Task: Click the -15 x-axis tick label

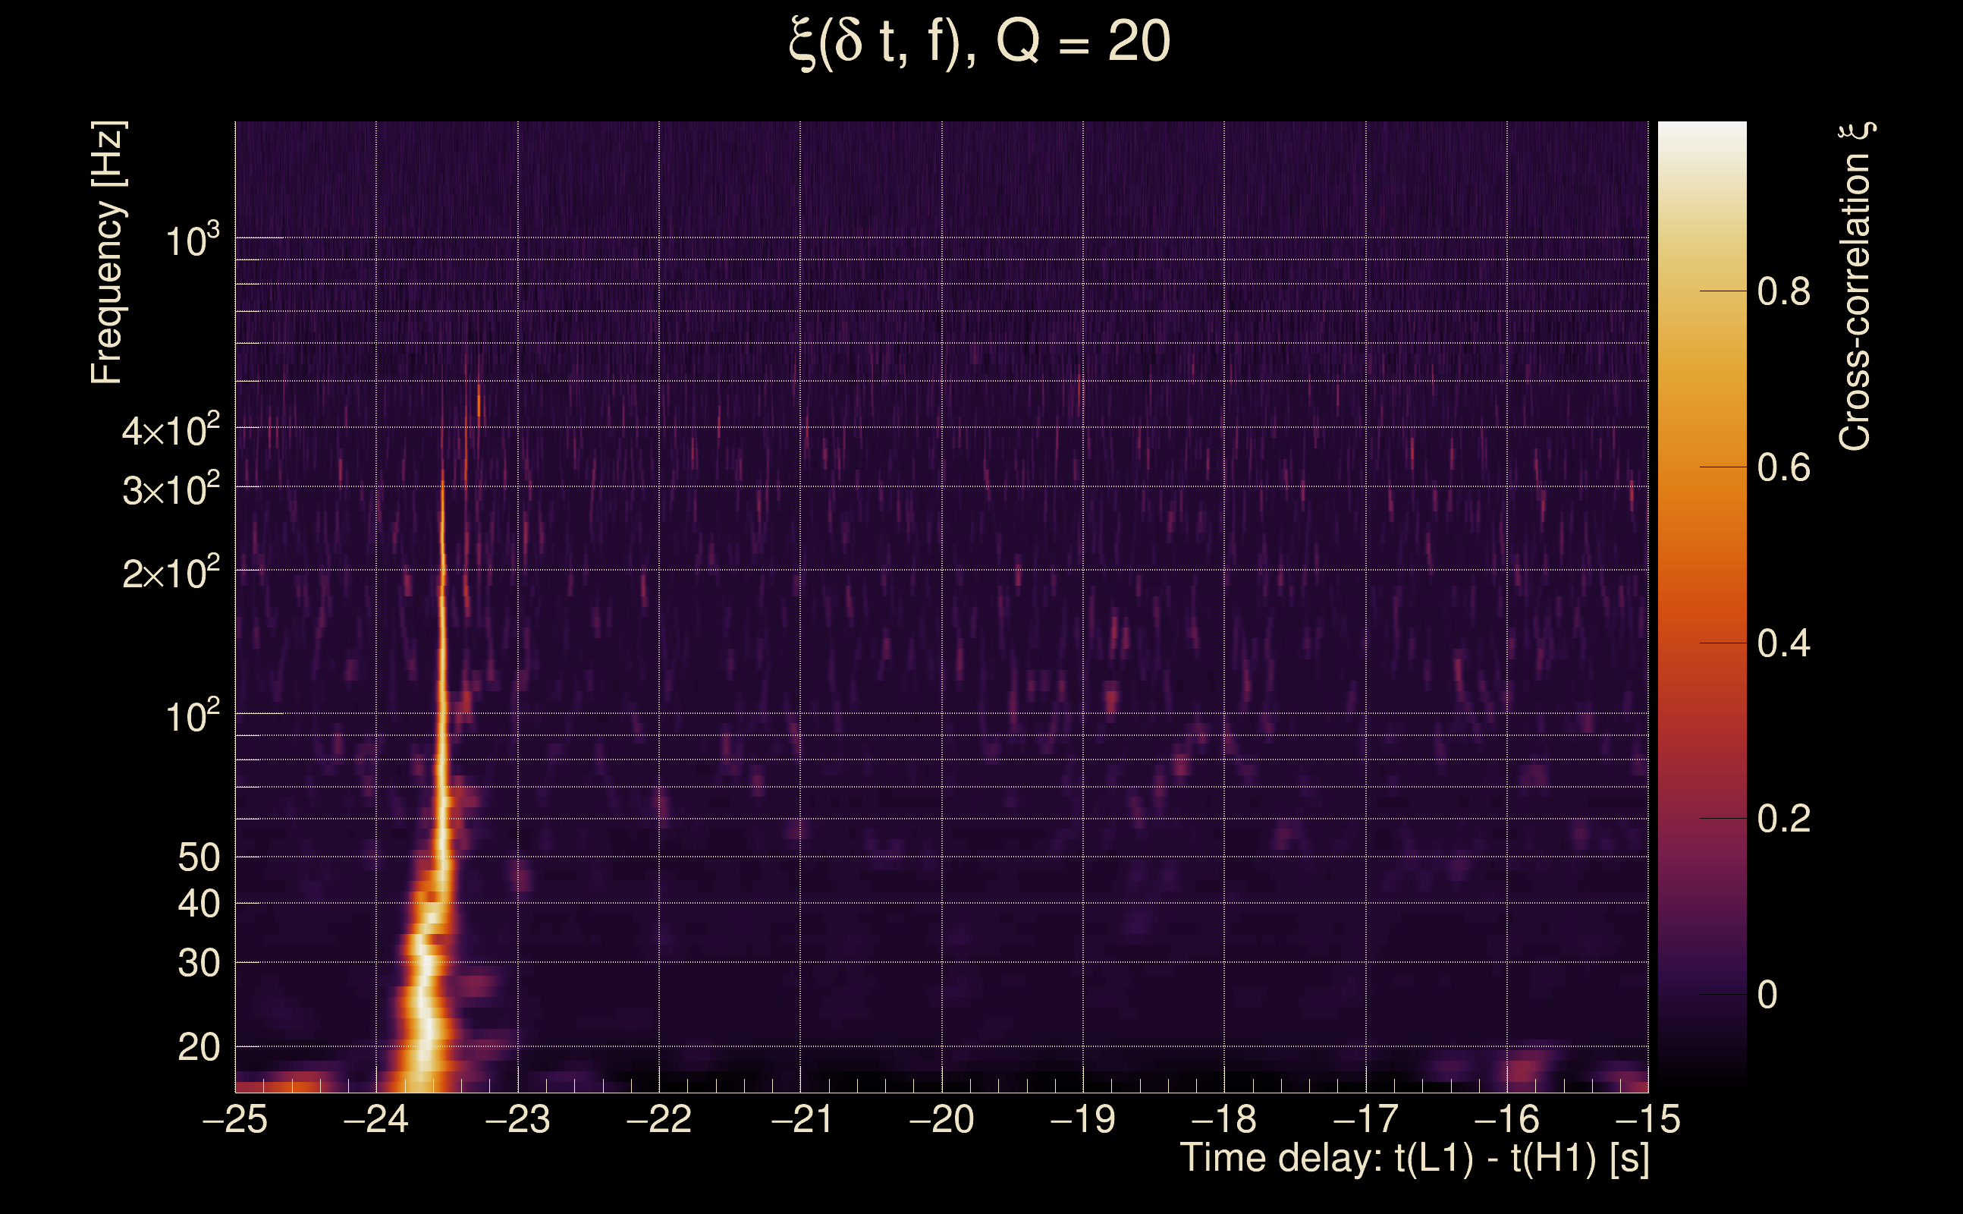Action: (x=1647, y=1119)
